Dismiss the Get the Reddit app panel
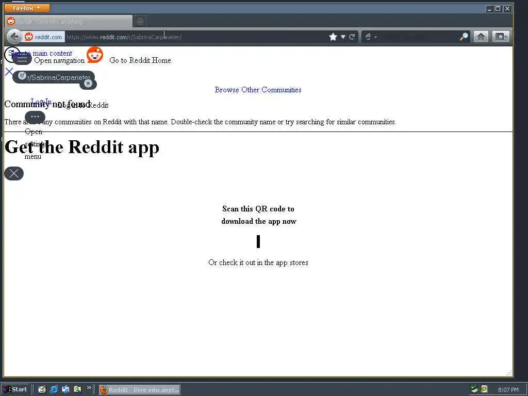Viewport: 528px width, 396px height. coord(14,173)
